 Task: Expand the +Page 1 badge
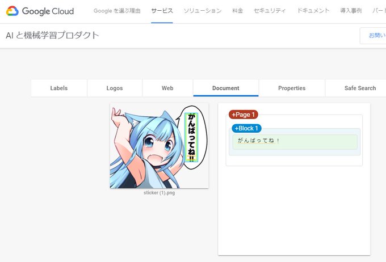coord(243,115)
